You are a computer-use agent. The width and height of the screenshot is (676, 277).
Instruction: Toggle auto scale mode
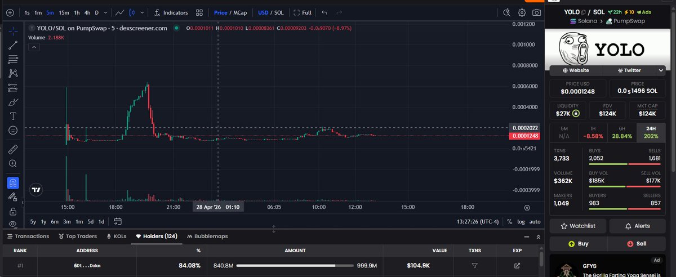pyautogui.click(x=535, y=222)
